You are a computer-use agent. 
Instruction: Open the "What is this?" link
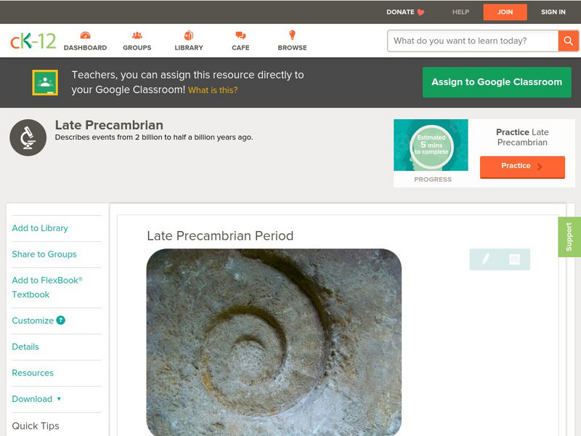(x=213, y=90)
